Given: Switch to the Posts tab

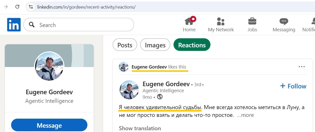Looking at the screenshot, I should 125,45.
